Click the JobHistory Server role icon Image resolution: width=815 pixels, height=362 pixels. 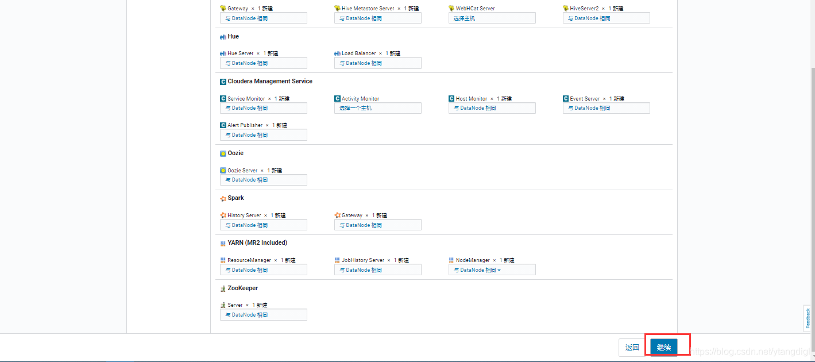[337, 260]
